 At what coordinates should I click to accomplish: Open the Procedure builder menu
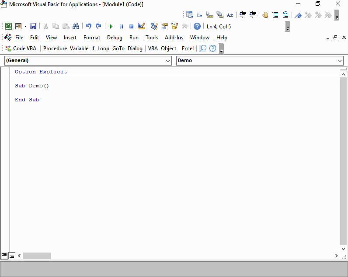[x=55, y=48]
